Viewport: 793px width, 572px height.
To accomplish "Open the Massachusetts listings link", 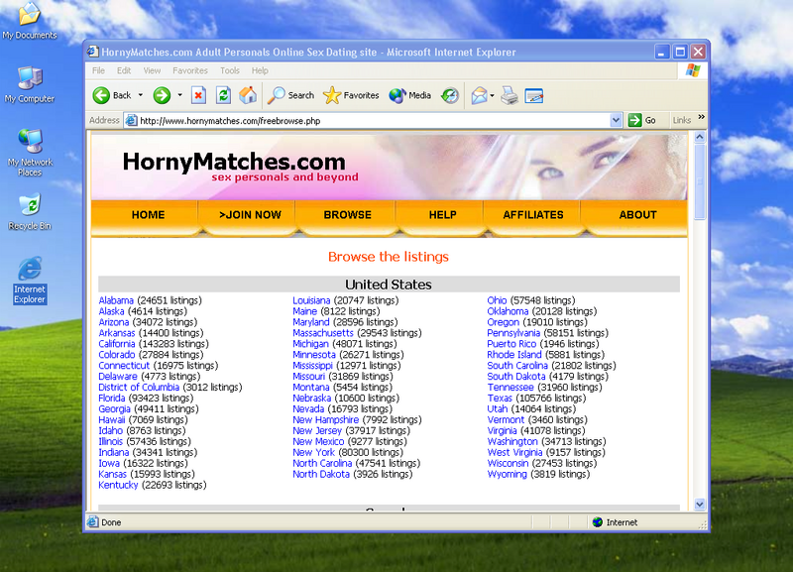I will pyautogui.click(x=323, y=333).
